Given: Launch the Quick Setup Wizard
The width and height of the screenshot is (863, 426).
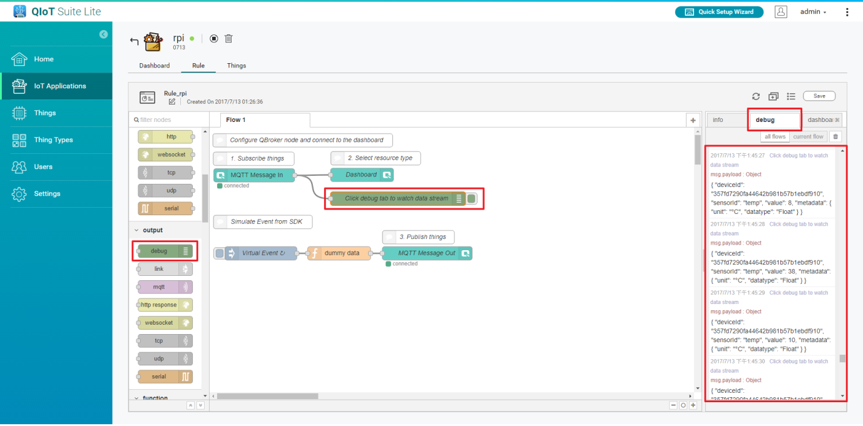Looking at the screenshot, I should tap(718, 12).
